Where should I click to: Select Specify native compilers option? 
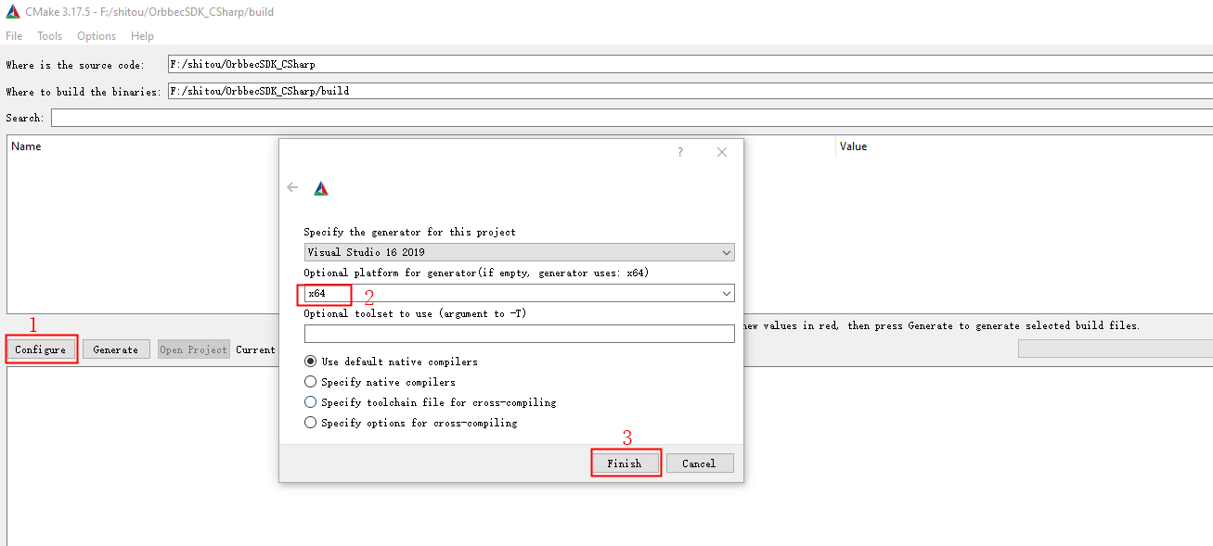click(x=380, y=382)
